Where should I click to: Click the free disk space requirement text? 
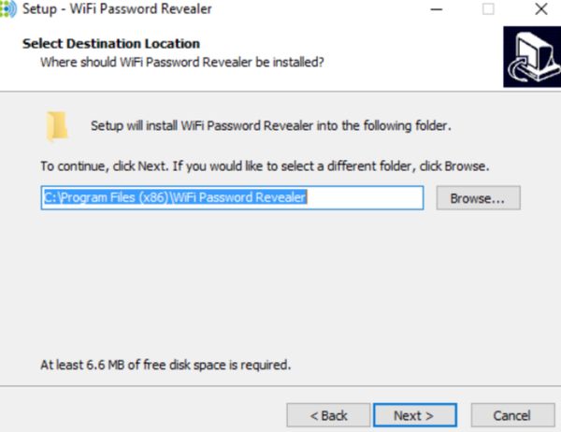pyautogui.click(x=165, y=365)
